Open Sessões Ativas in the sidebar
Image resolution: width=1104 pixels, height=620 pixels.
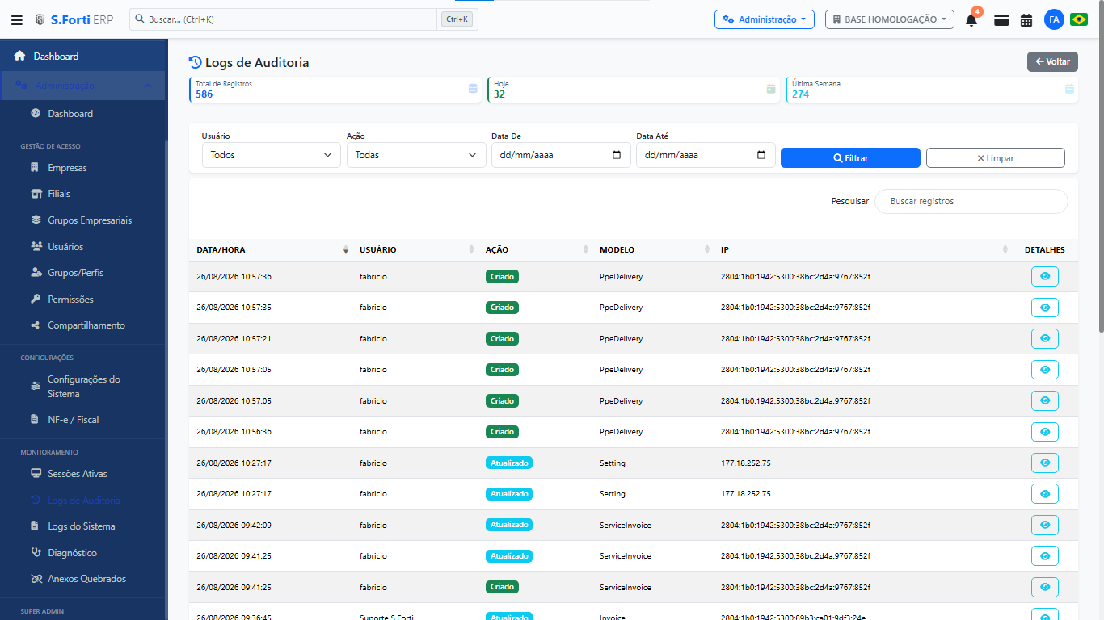coord(78,474)
